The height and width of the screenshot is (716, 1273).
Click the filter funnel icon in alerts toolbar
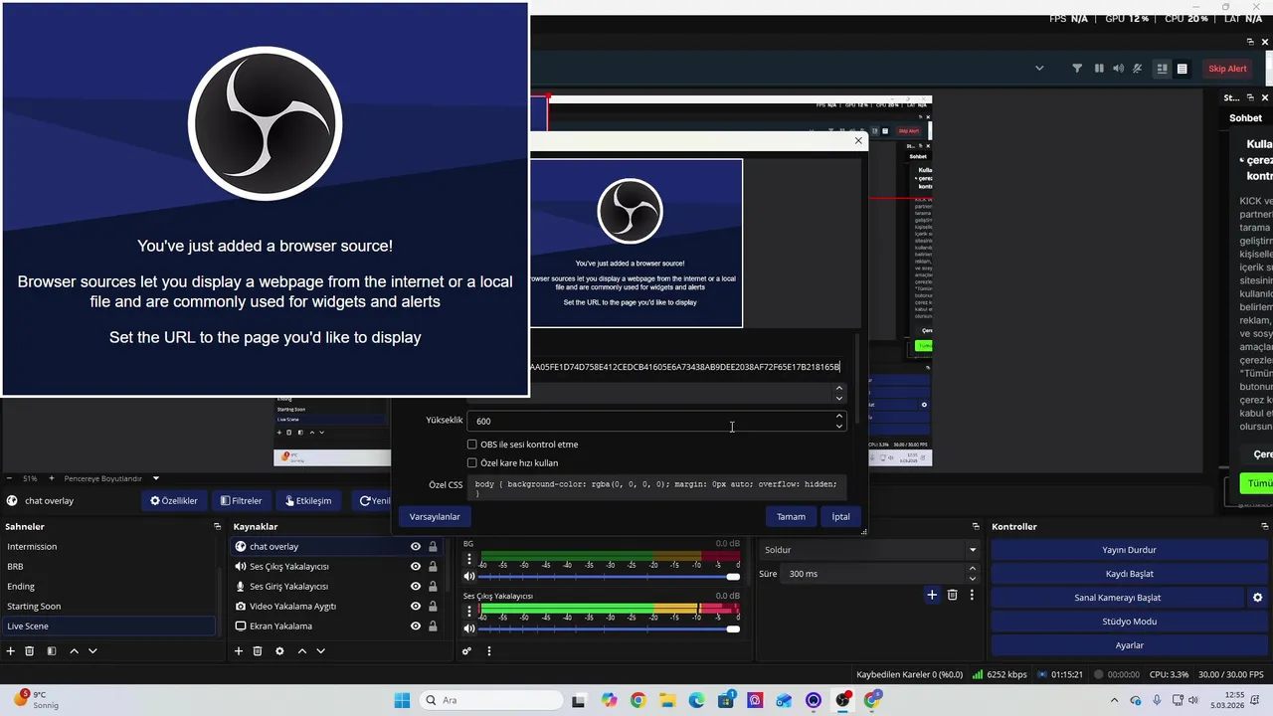(1077, 69)
